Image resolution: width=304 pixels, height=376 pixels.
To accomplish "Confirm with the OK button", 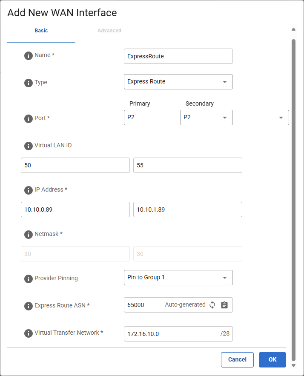I will [x=272, y=360].
